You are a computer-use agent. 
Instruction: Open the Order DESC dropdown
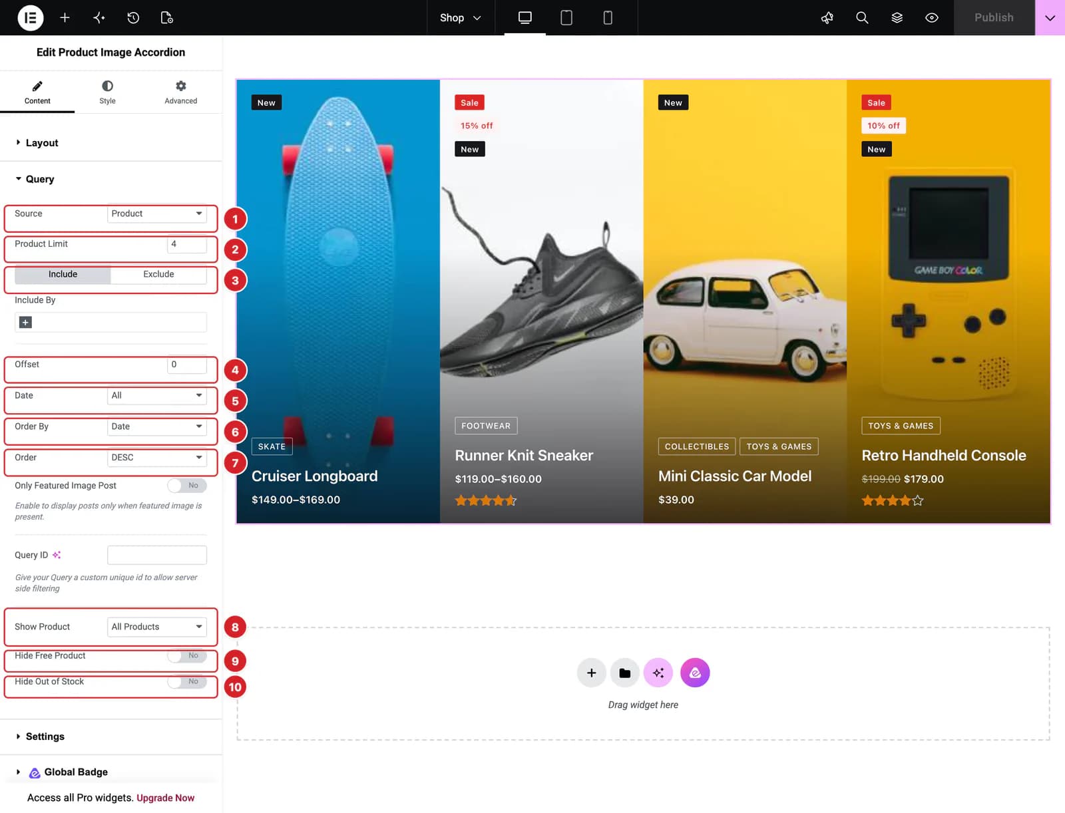157,458
